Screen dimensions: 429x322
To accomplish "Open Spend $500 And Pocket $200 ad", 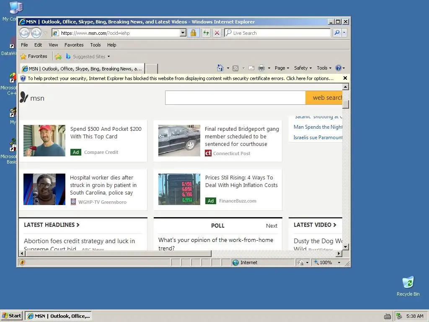I will tap(106, 132).
